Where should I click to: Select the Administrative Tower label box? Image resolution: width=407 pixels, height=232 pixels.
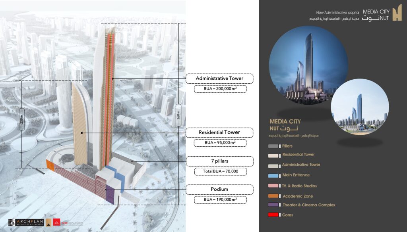coord(219,78)
